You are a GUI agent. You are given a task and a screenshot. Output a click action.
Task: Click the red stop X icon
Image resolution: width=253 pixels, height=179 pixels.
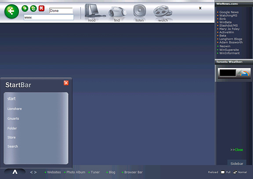tap(41, 8)
